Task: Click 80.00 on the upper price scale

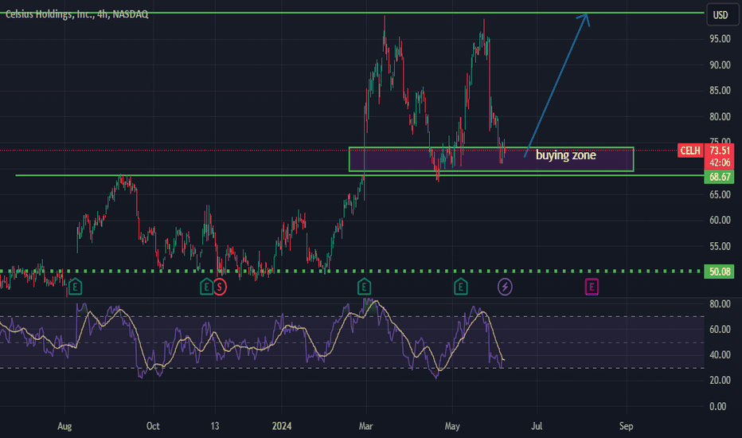Action: [720, 116]
